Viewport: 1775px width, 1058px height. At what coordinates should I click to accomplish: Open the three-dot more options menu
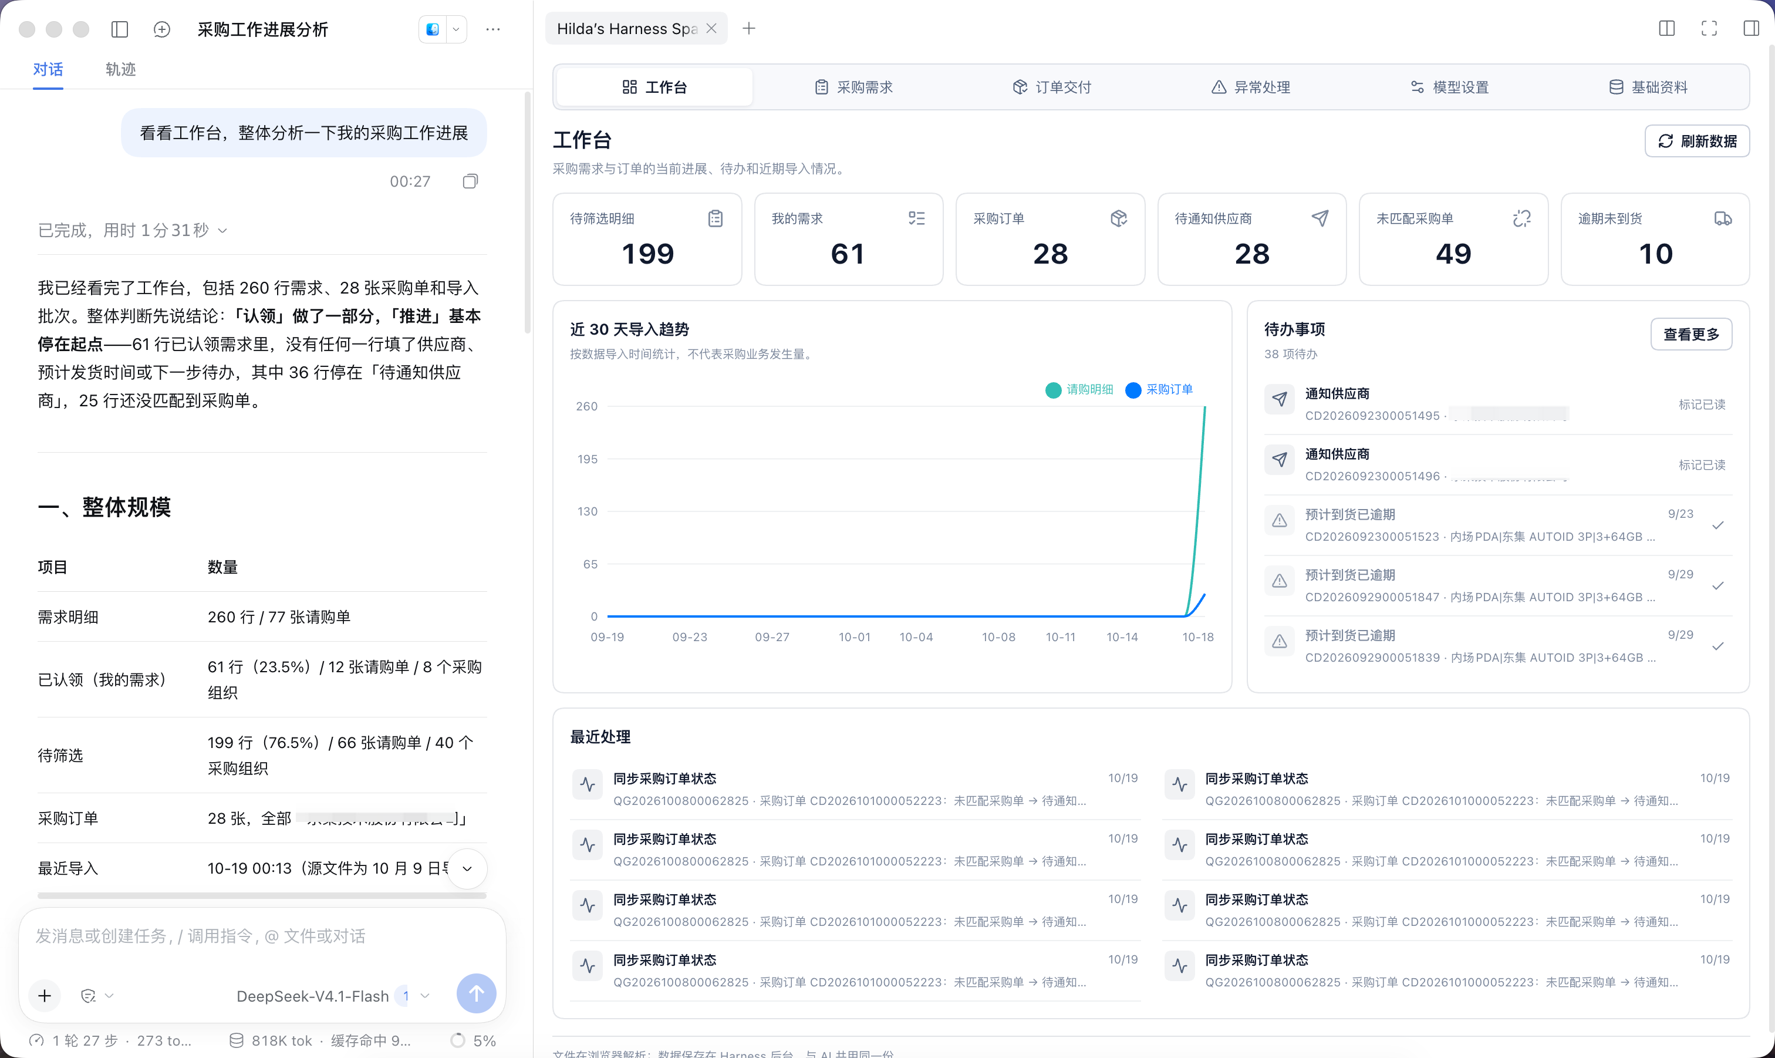click(x=493, y=29)
